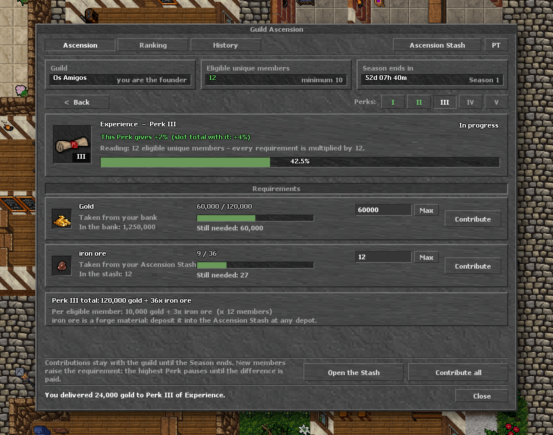
Task: Set gold amount to Max
Action: [426, 210]
